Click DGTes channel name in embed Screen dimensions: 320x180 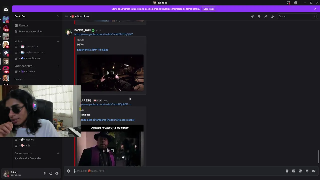point(80,45)
